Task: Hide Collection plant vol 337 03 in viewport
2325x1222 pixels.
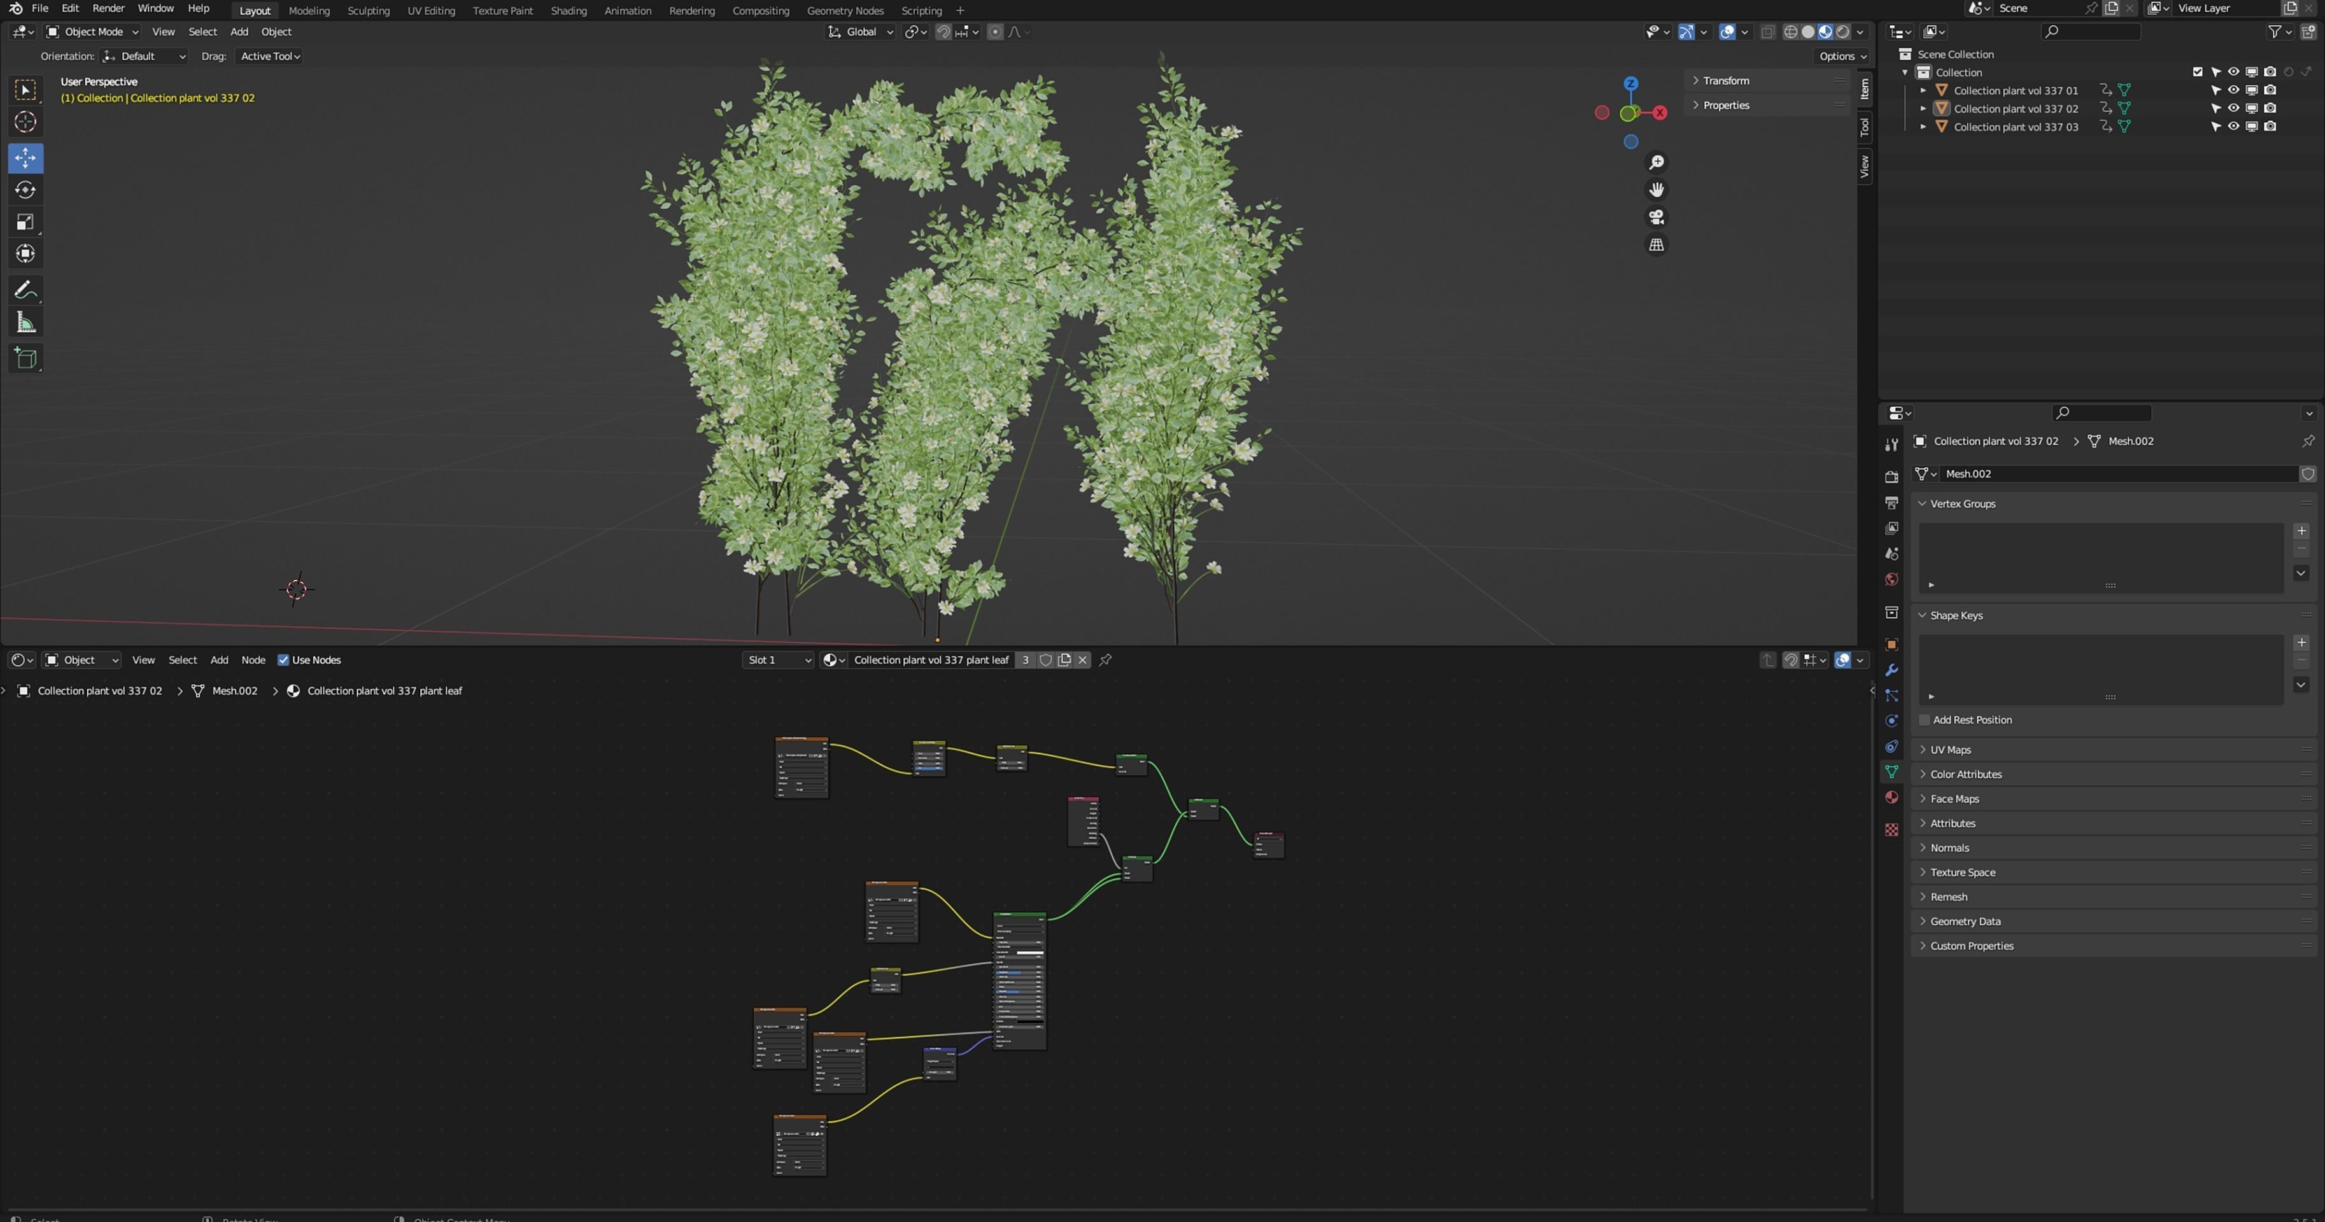Action: [x=2233, y=127]
